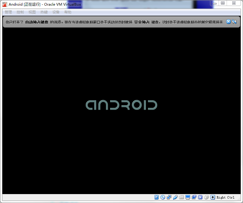
Task: Open the 热键 menu
Action: coord(44,12)
